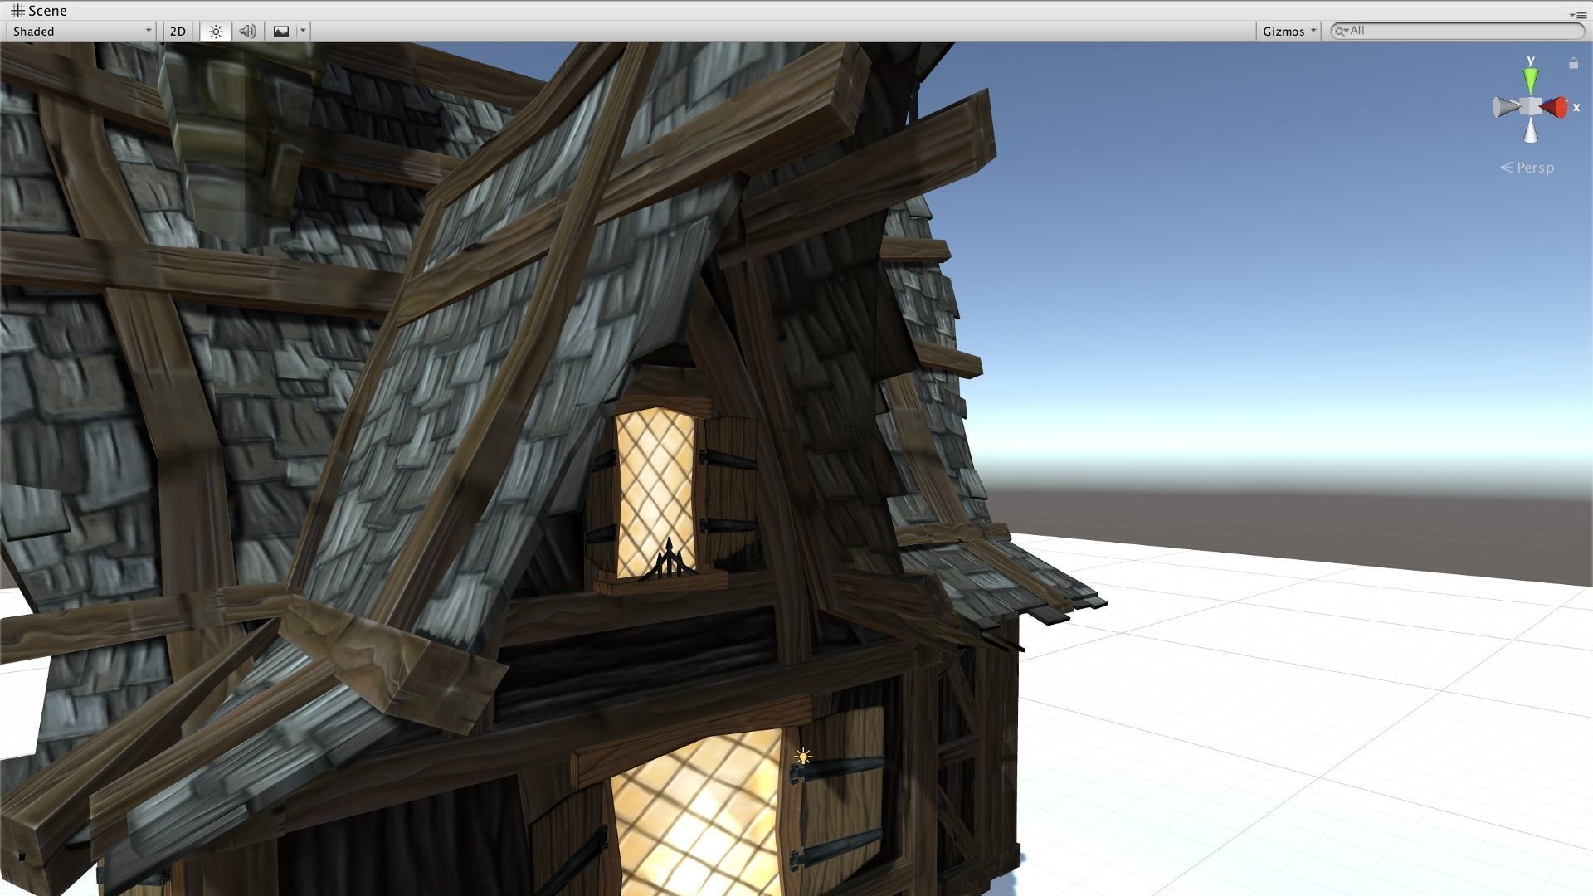Toggle Persp projection label
Viewport: 1593px width, 896px height.
point(1527,168)
